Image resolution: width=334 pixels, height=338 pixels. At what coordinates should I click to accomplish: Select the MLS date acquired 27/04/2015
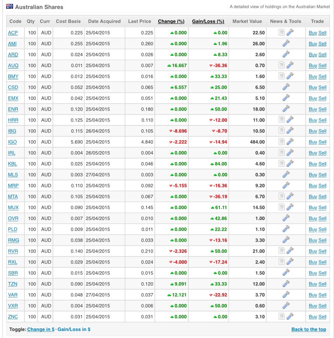pyautogui.click(x=98, y=175)
